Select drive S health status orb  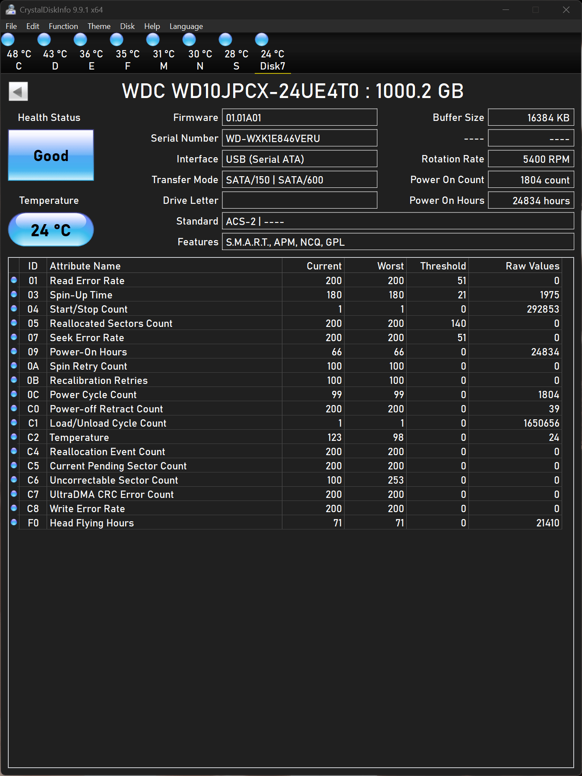[x=225, y=40]
